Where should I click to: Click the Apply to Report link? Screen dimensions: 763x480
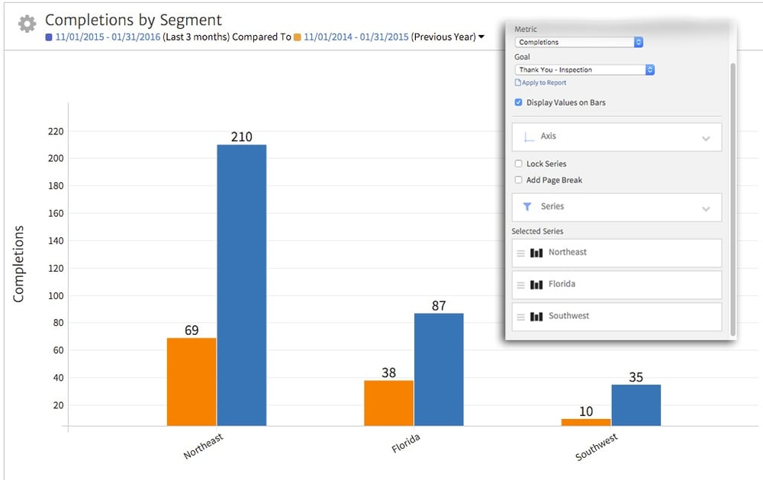[543, 82]
